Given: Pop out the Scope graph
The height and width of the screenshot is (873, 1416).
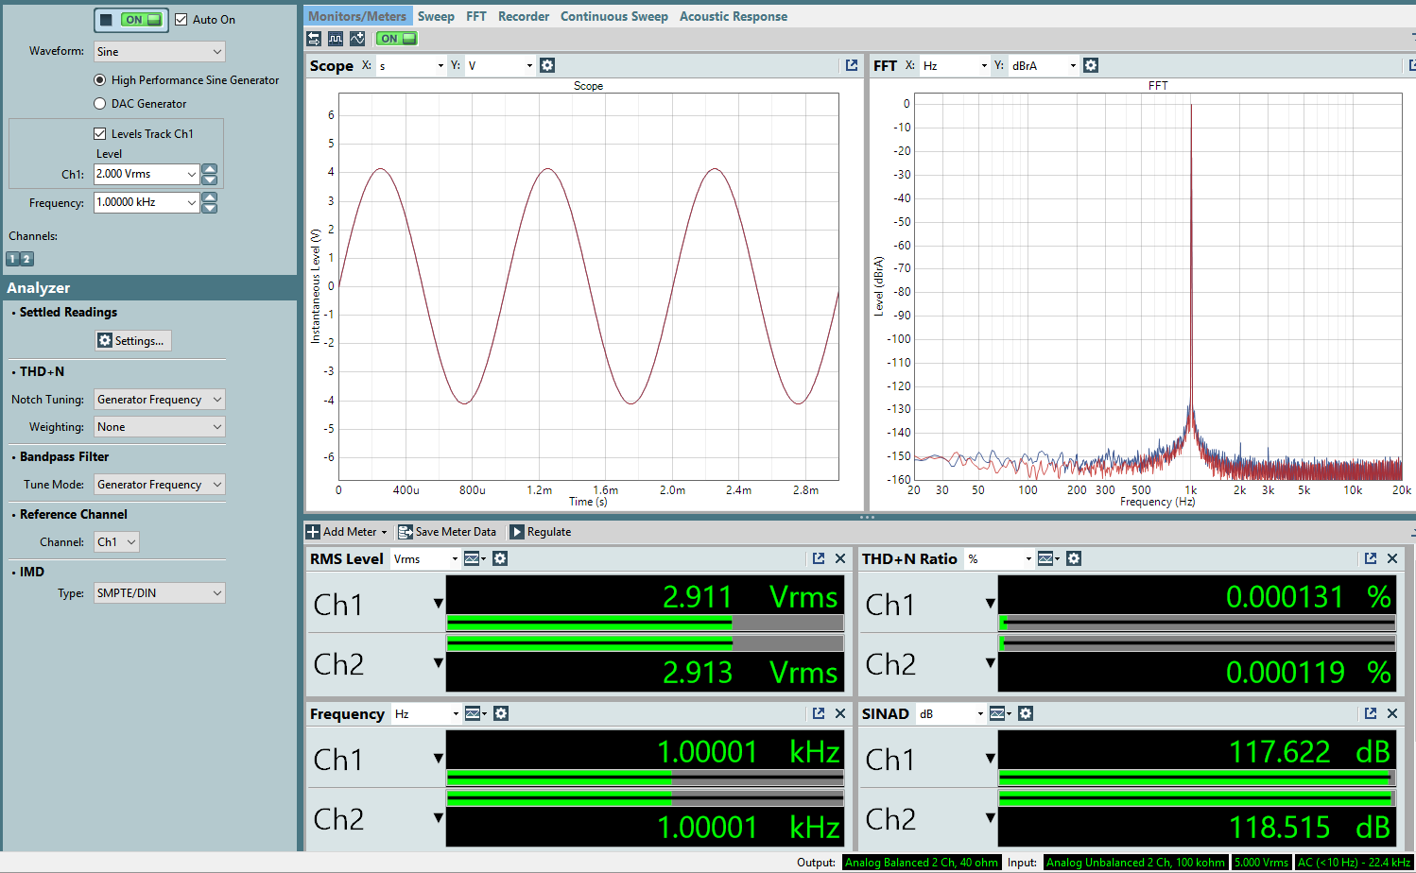Looking at the screenshot, I should 852,65.
